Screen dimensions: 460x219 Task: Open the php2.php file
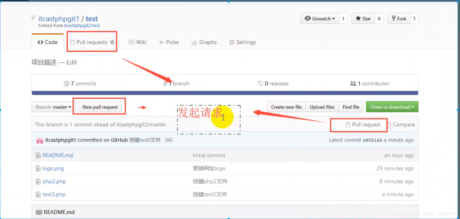click(54, 181)
